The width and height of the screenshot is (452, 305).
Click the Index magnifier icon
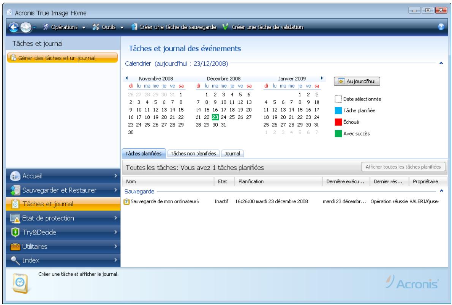coord(15,260)
